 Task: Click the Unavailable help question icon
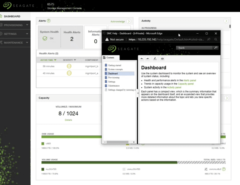224,169
